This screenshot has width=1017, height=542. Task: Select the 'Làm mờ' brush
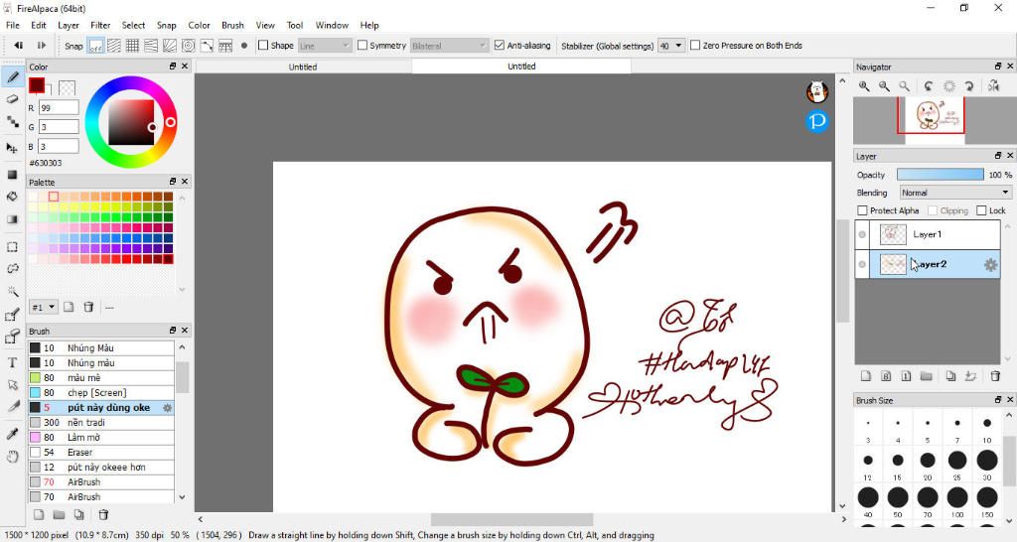coord(100,438)
